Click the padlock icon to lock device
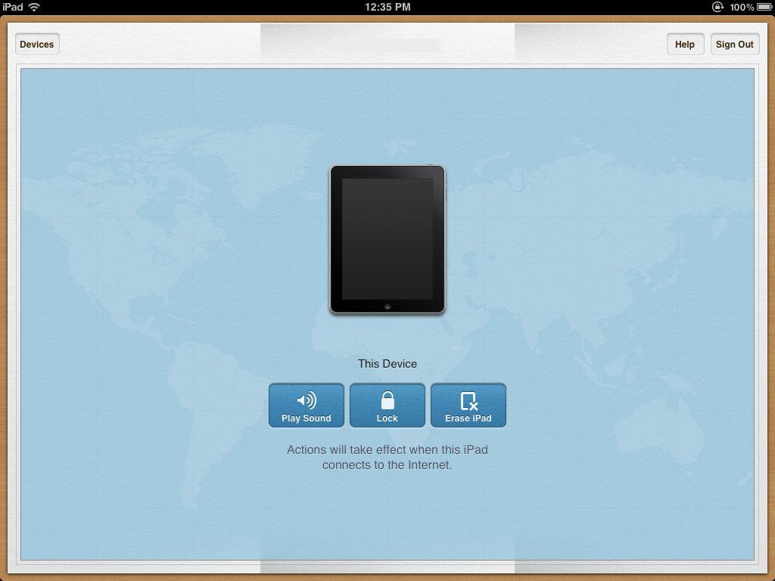 click(387, 399)
